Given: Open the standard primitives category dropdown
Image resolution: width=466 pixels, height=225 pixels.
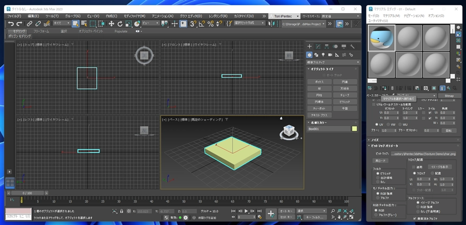Looking at the screenshot, I should [x=333, y=62].
